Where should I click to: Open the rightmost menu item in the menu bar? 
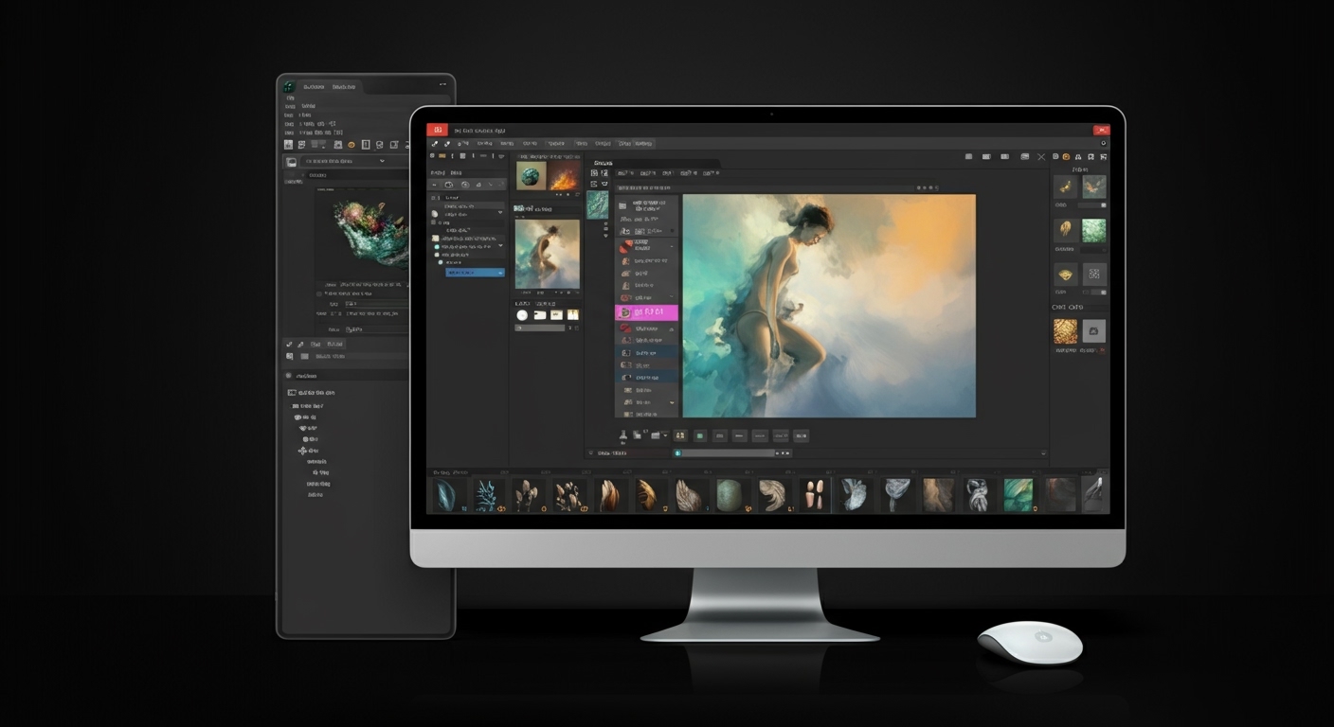641,144
